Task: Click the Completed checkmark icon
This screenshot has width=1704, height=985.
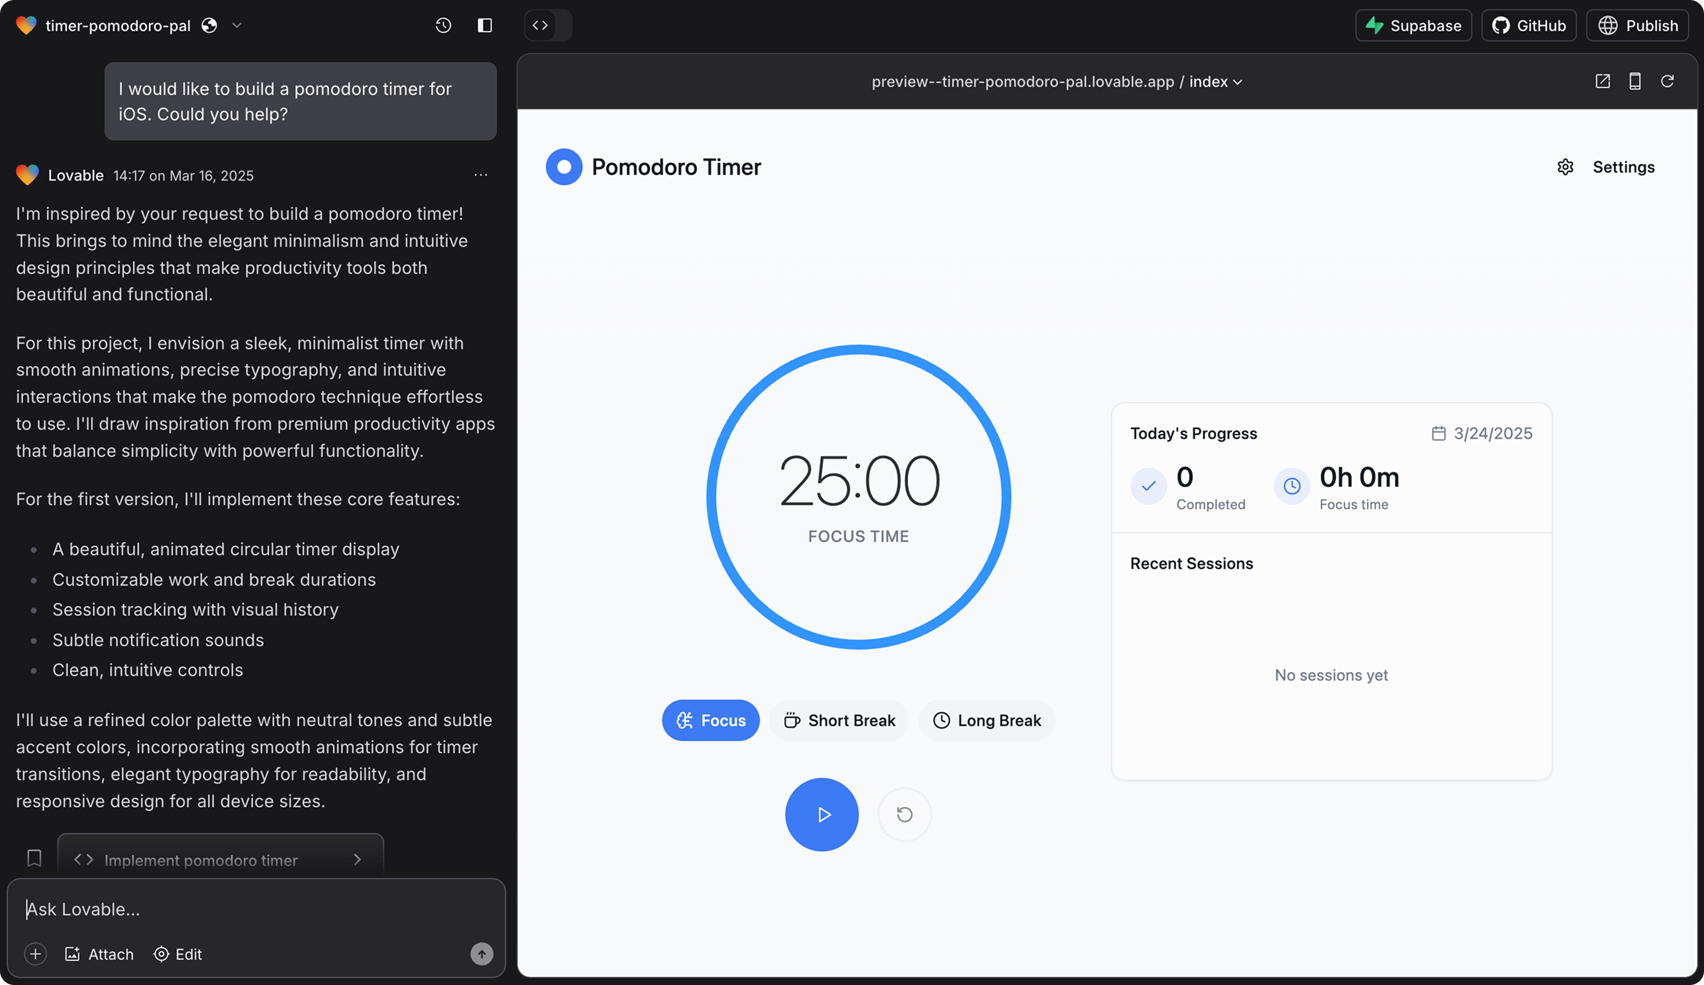Action: (1148, 486)
